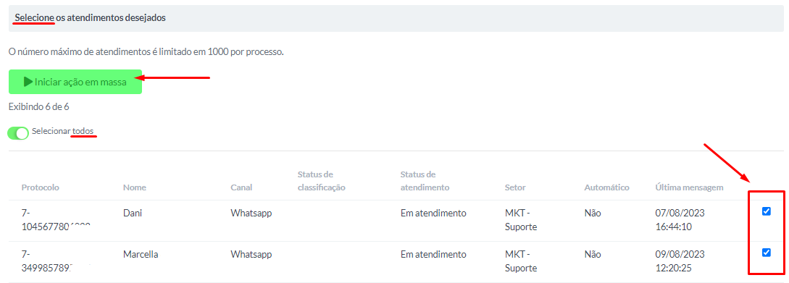Select the name Marcella in the table
This screenshot has height=283, width=789.
[x=141, y=254]
